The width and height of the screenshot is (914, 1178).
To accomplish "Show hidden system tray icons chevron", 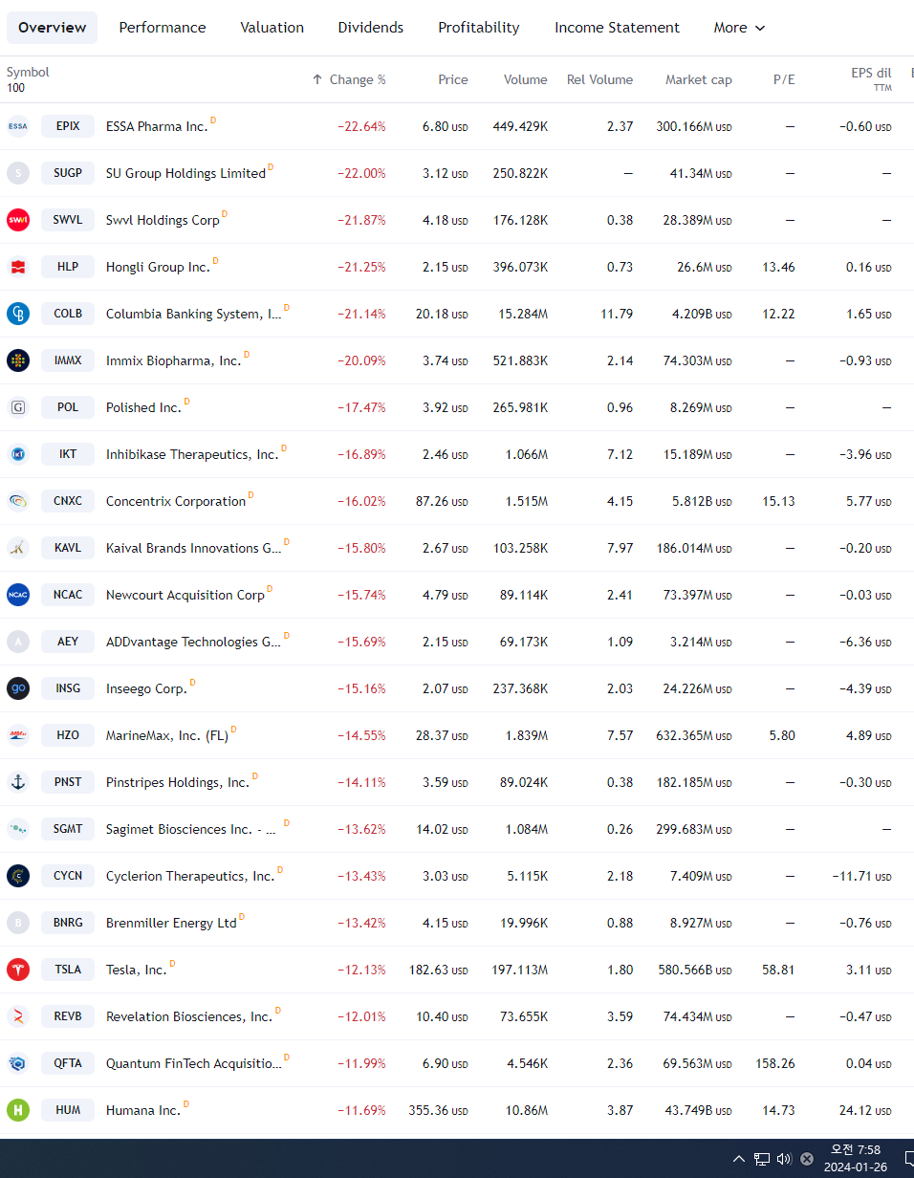I will click(x=738, y=1159).
